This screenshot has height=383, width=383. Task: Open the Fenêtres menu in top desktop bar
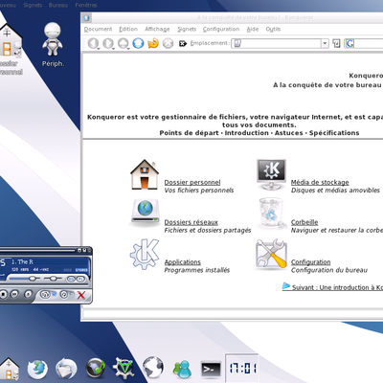[86, 5]
